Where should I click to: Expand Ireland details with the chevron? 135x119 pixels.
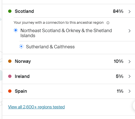point(129,76)
